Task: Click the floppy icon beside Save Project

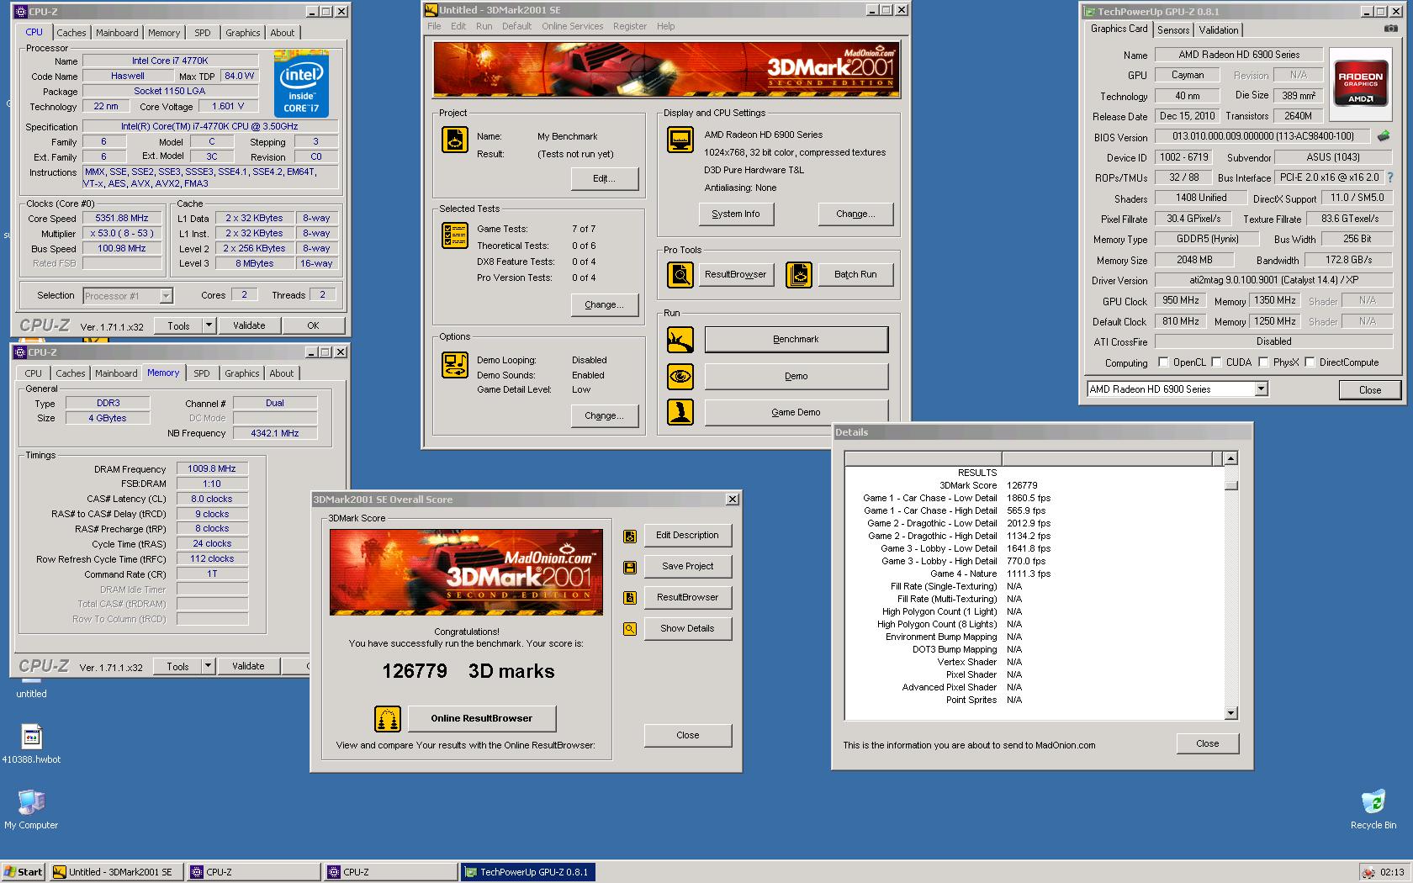Action: coord(629,568)
